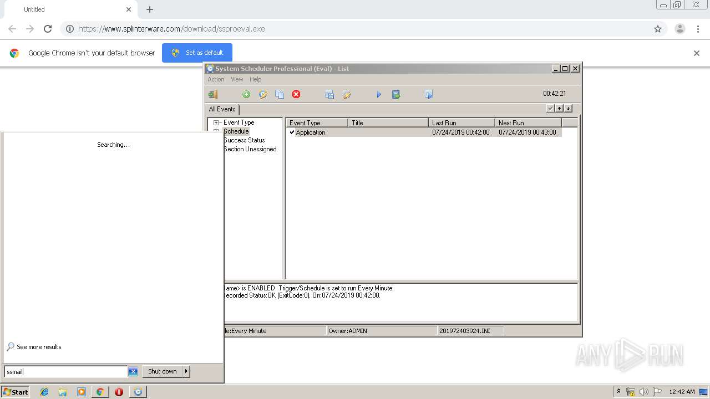
Task: Open the Chrome profile avatar icon
Action: [x=680, y=29]
